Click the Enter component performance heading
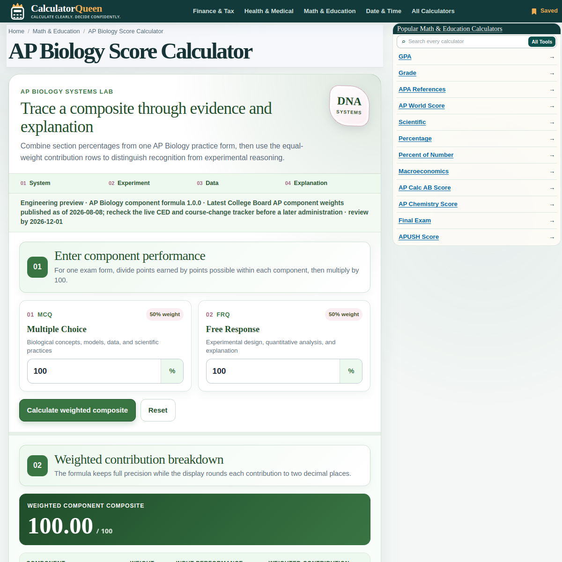562x562 pixels. coord(130,256)
